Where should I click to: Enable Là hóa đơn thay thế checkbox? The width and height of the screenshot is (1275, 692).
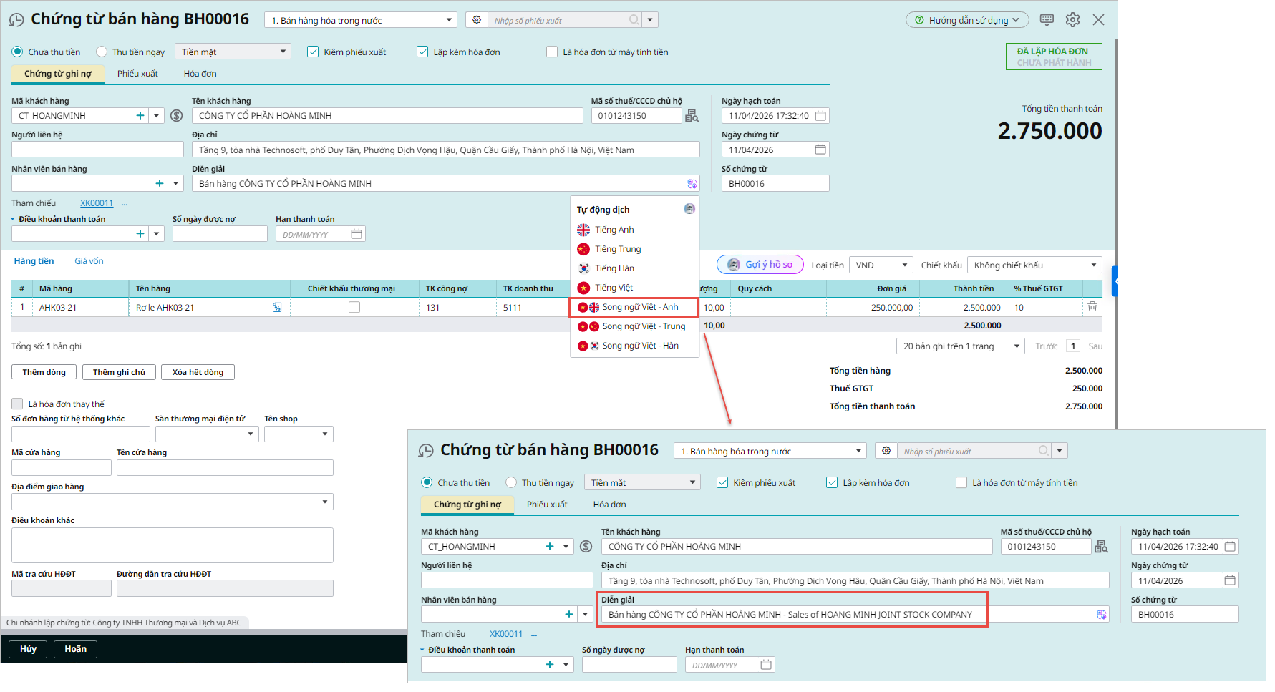(17, 404)
